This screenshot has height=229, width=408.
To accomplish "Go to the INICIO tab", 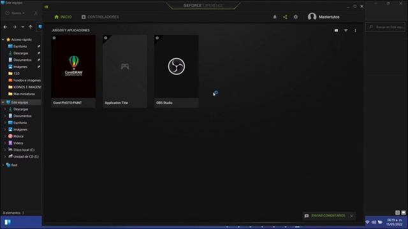I will [63, 17].
